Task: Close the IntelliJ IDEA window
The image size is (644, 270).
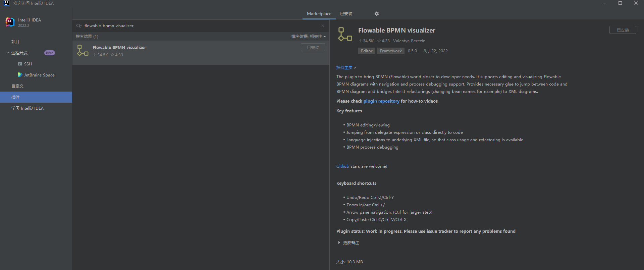Action: pyautogui.click(x=636, y=3)
